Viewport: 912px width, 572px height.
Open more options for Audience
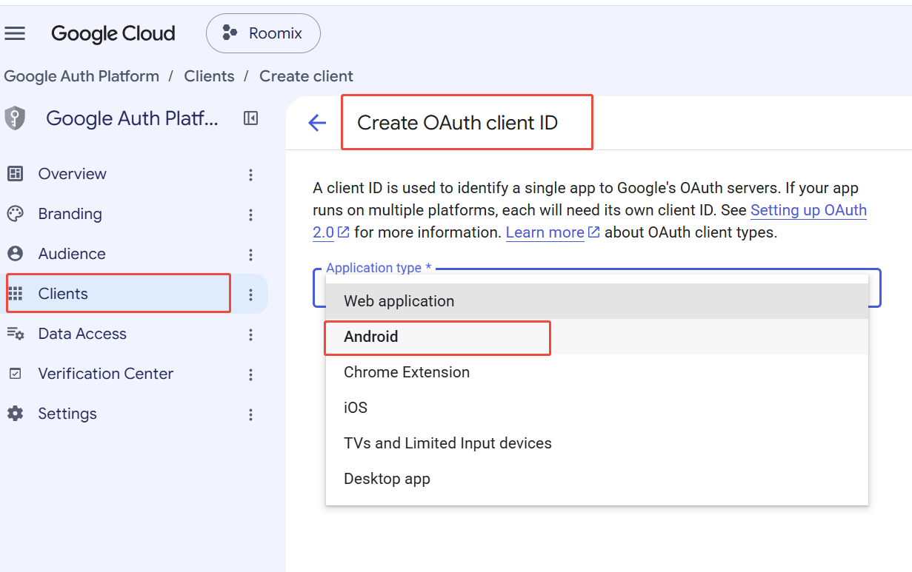coord(251,255)
